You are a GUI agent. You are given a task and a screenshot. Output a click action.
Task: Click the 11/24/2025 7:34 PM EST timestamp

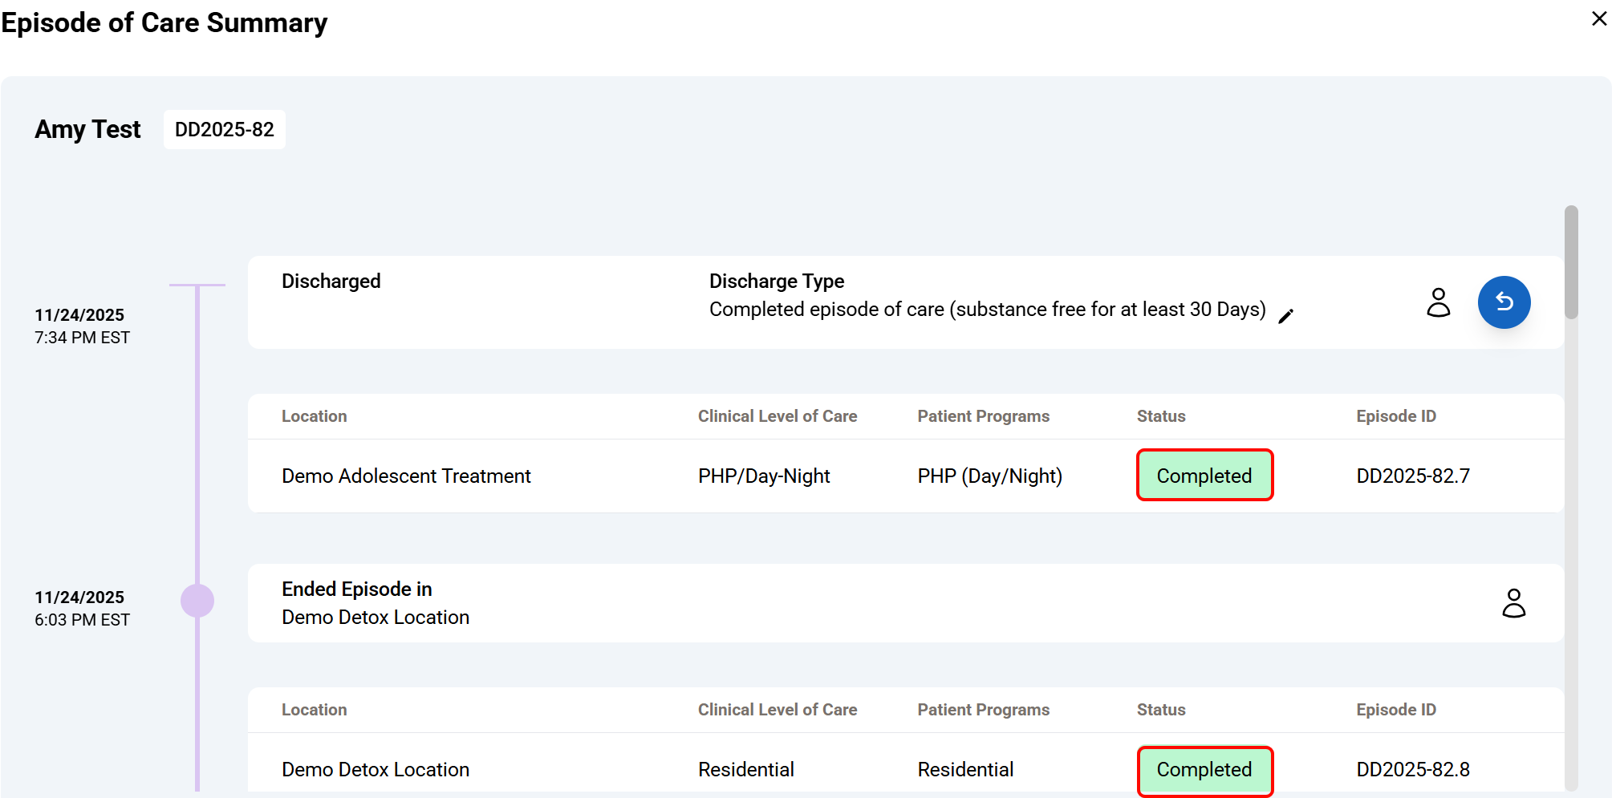click(x=82, y=326)
